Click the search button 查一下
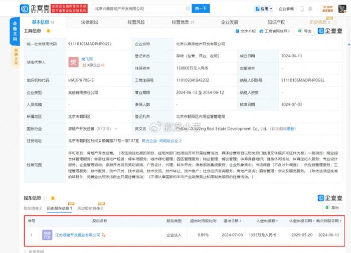Screen dimensions: 351x253 (x=201, y=8)
